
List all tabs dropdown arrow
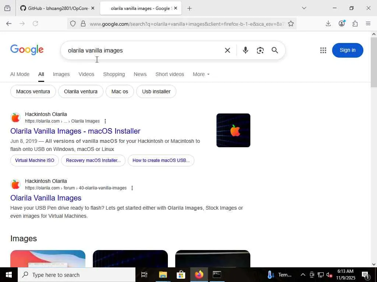tap(304, 8)
